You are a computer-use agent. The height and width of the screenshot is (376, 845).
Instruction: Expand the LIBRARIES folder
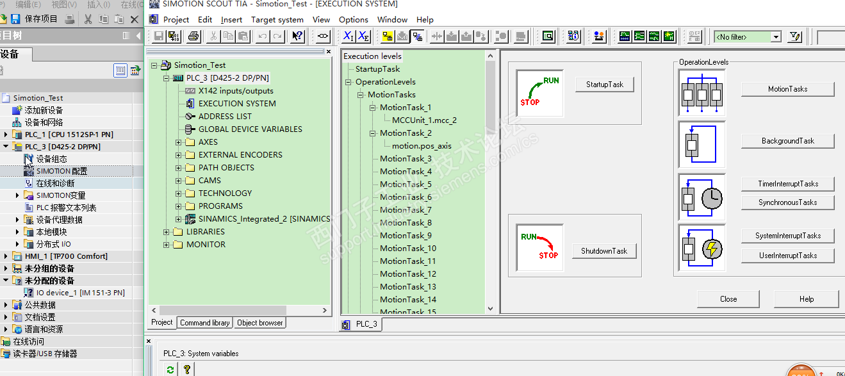pyautogui.click(x=166, y=232)
